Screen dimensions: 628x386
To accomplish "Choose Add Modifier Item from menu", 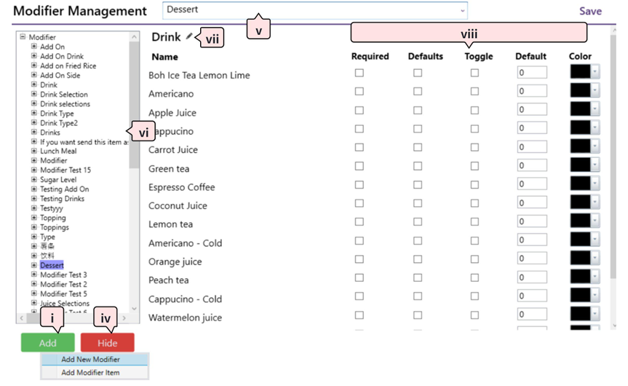I will point(91,372).
